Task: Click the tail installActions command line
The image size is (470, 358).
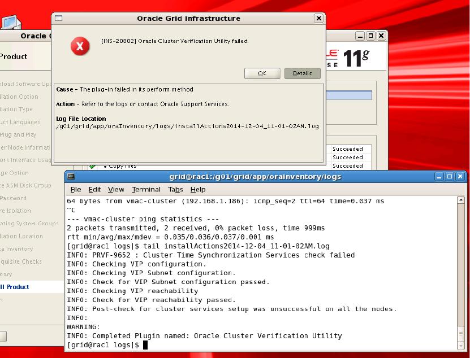Action: point(198,246)
